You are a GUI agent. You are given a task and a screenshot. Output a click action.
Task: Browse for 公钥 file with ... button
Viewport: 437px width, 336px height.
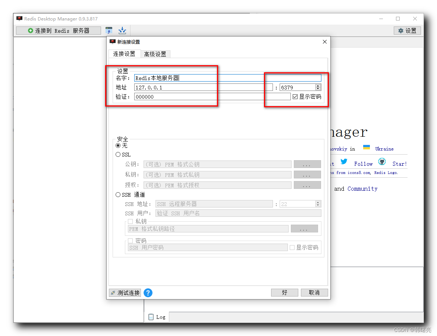coord(307,164)
